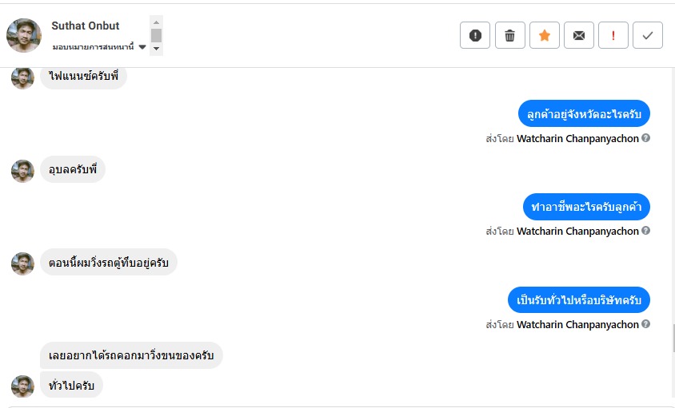
Task: Click the orange star follow-up icon
Action: (545, 35)
